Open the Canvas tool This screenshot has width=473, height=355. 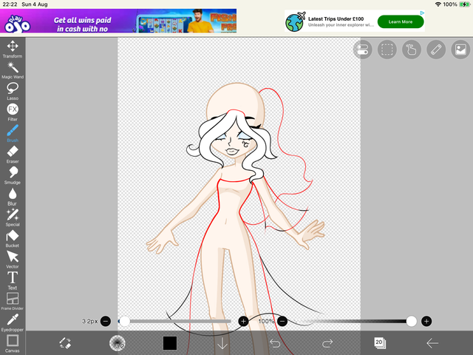pyautogui.click(x=13, y=344)
